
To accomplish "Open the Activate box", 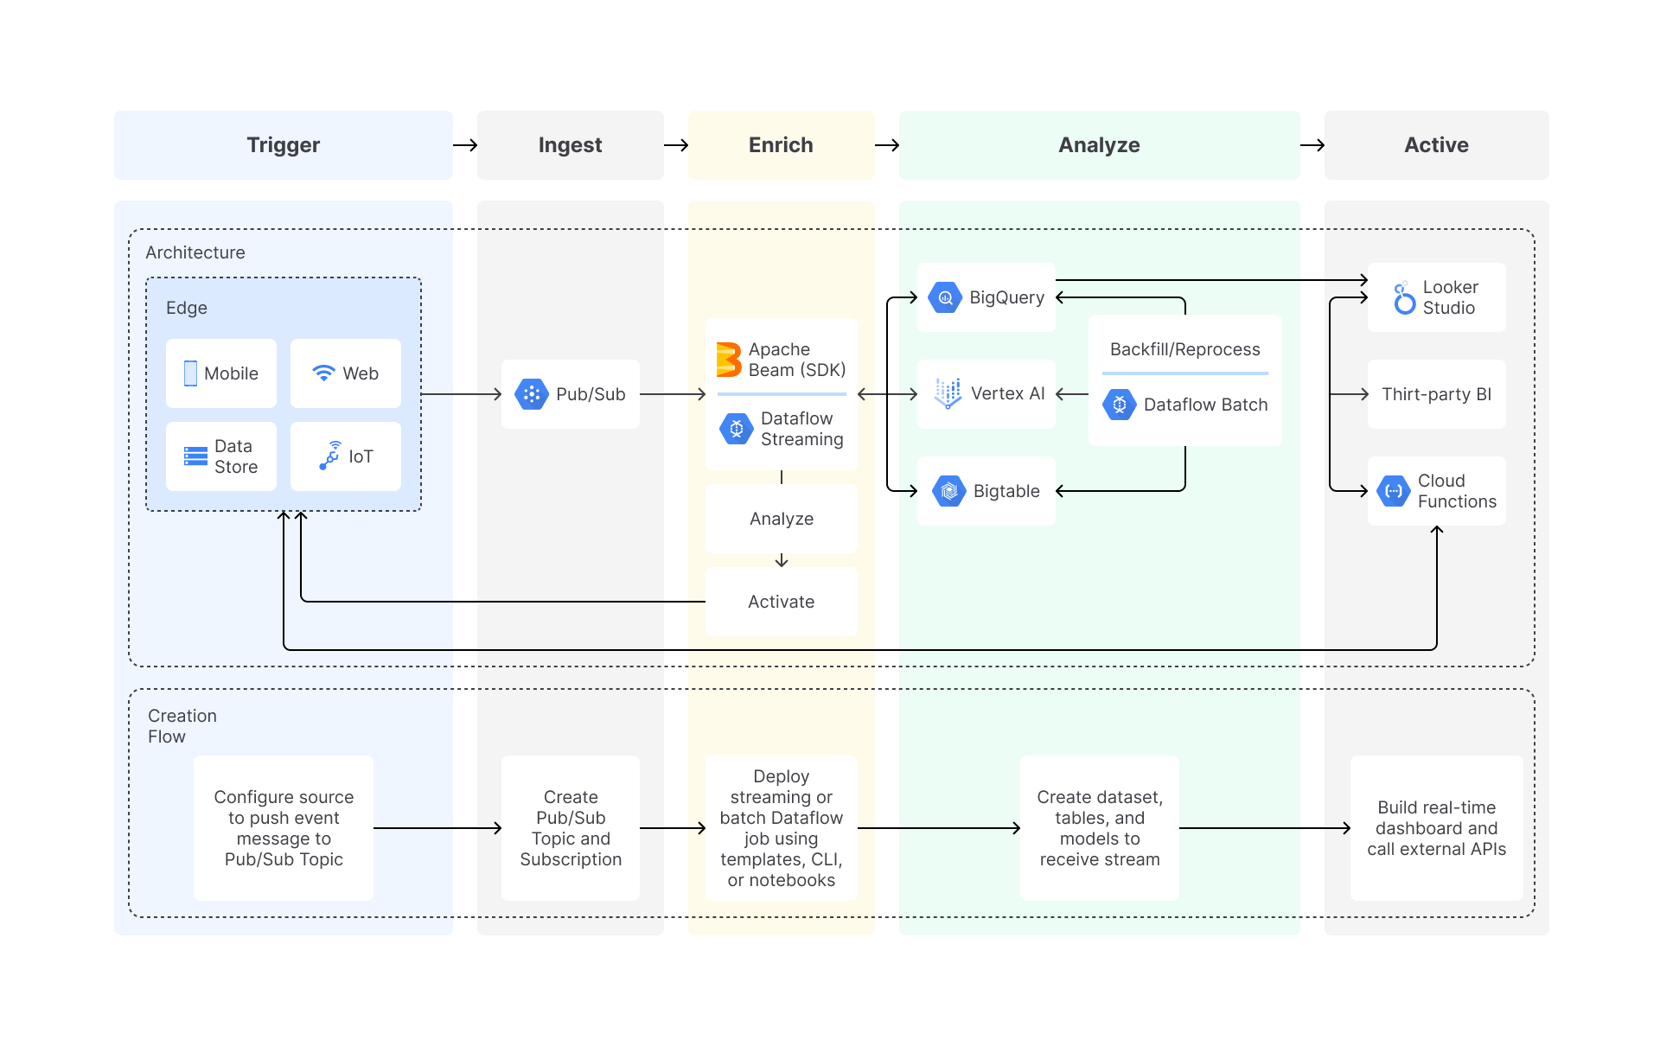I will pyautogui.click(x=782, y=602).
